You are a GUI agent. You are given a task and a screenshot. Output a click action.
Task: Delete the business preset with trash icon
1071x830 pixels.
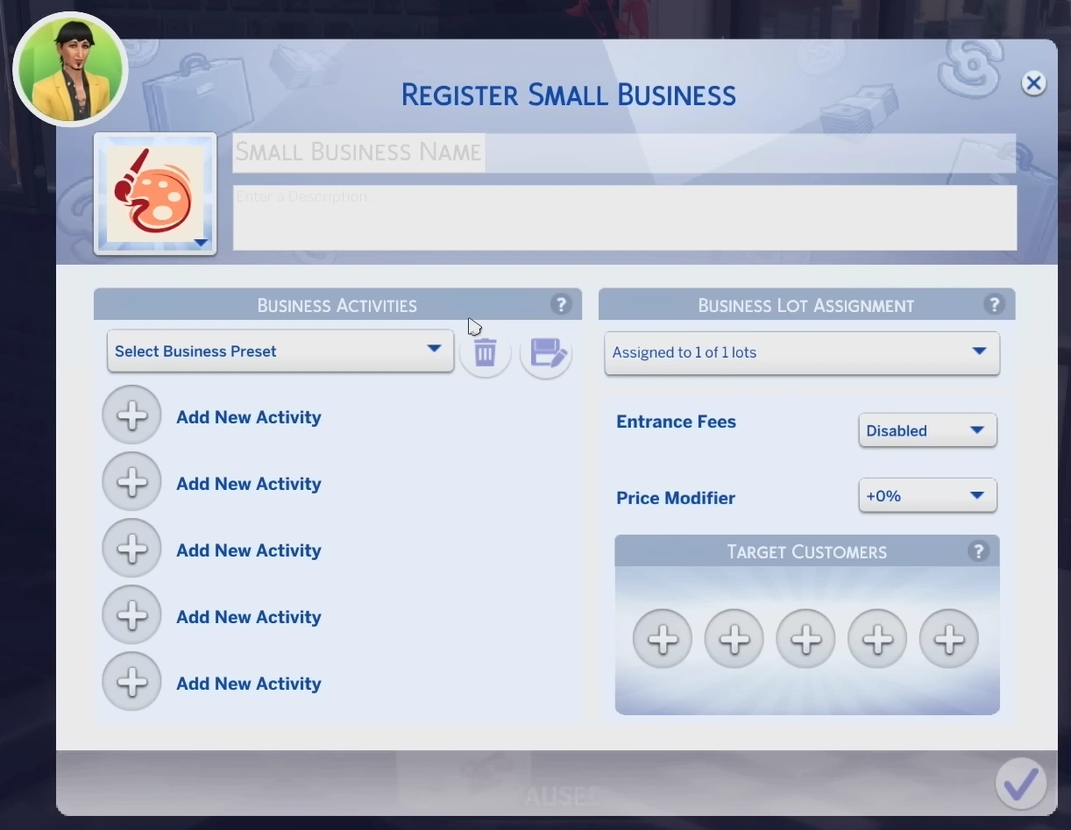point(486,353)
